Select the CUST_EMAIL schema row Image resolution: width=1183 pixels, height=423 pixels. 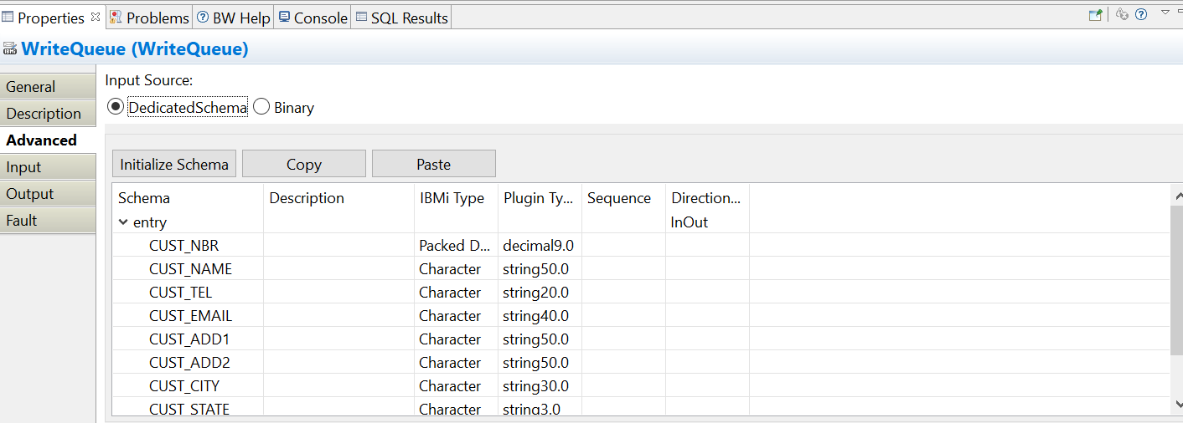point(190,316)
